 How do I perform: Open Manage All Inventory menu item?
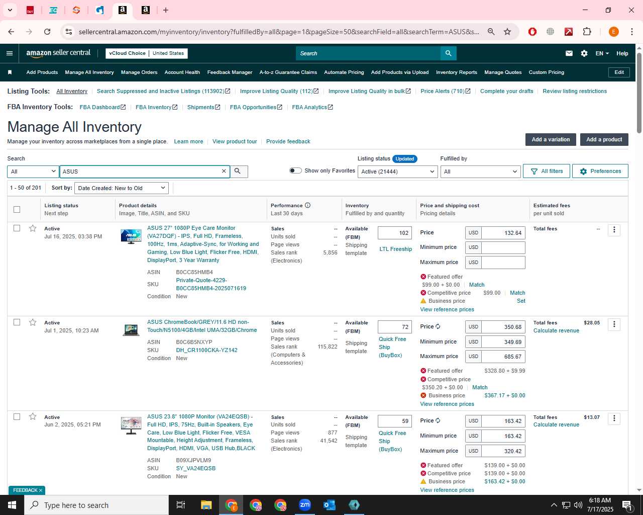point(89,72)
